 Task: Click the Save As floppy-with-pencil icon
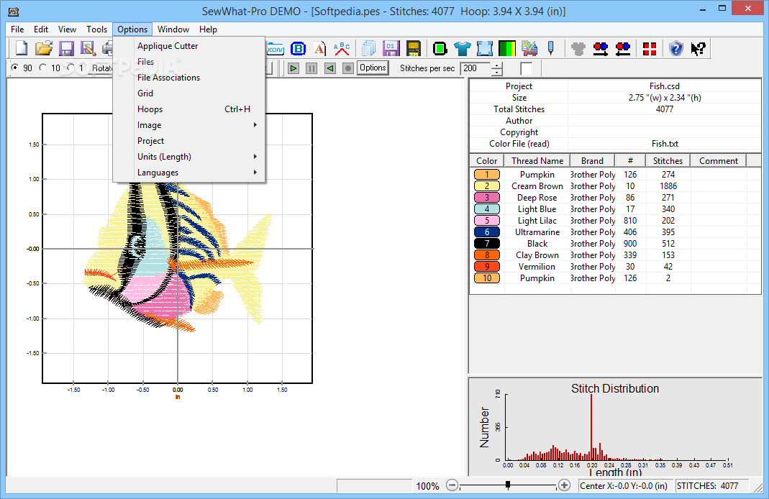coord(88,48)
